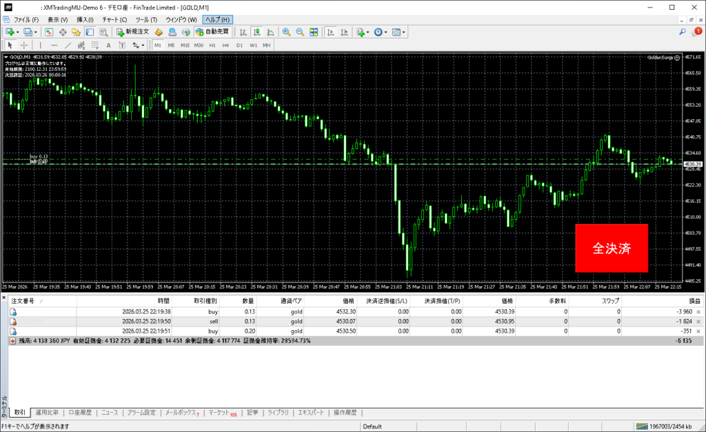Viewport: 706px width, 432px height.
Task: Select the crosshair cursor tool
Action: [x=24, y=45]
